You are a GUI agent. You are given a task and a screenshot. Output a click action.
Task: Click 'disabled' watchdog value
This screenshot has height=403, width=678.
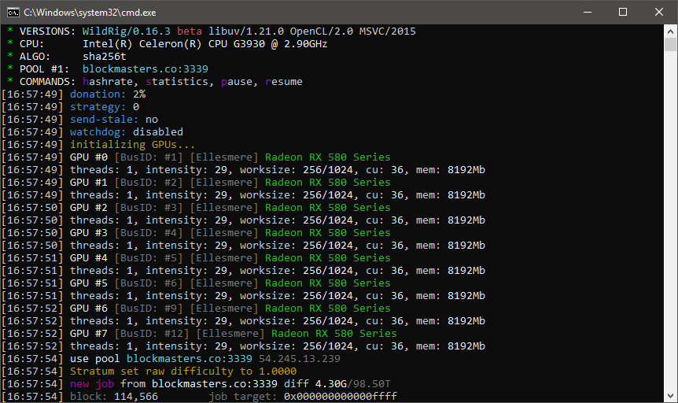(158, 131)
